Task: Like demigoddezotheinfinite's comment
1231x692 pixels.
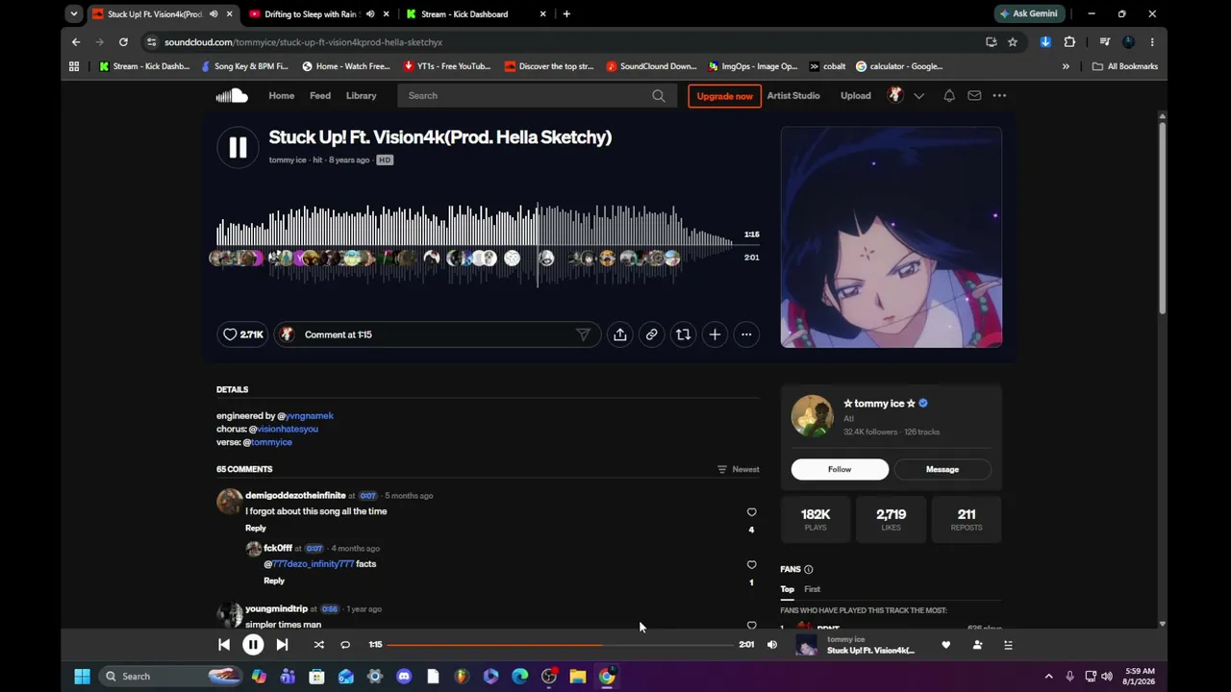Action: tap(752, 512)
